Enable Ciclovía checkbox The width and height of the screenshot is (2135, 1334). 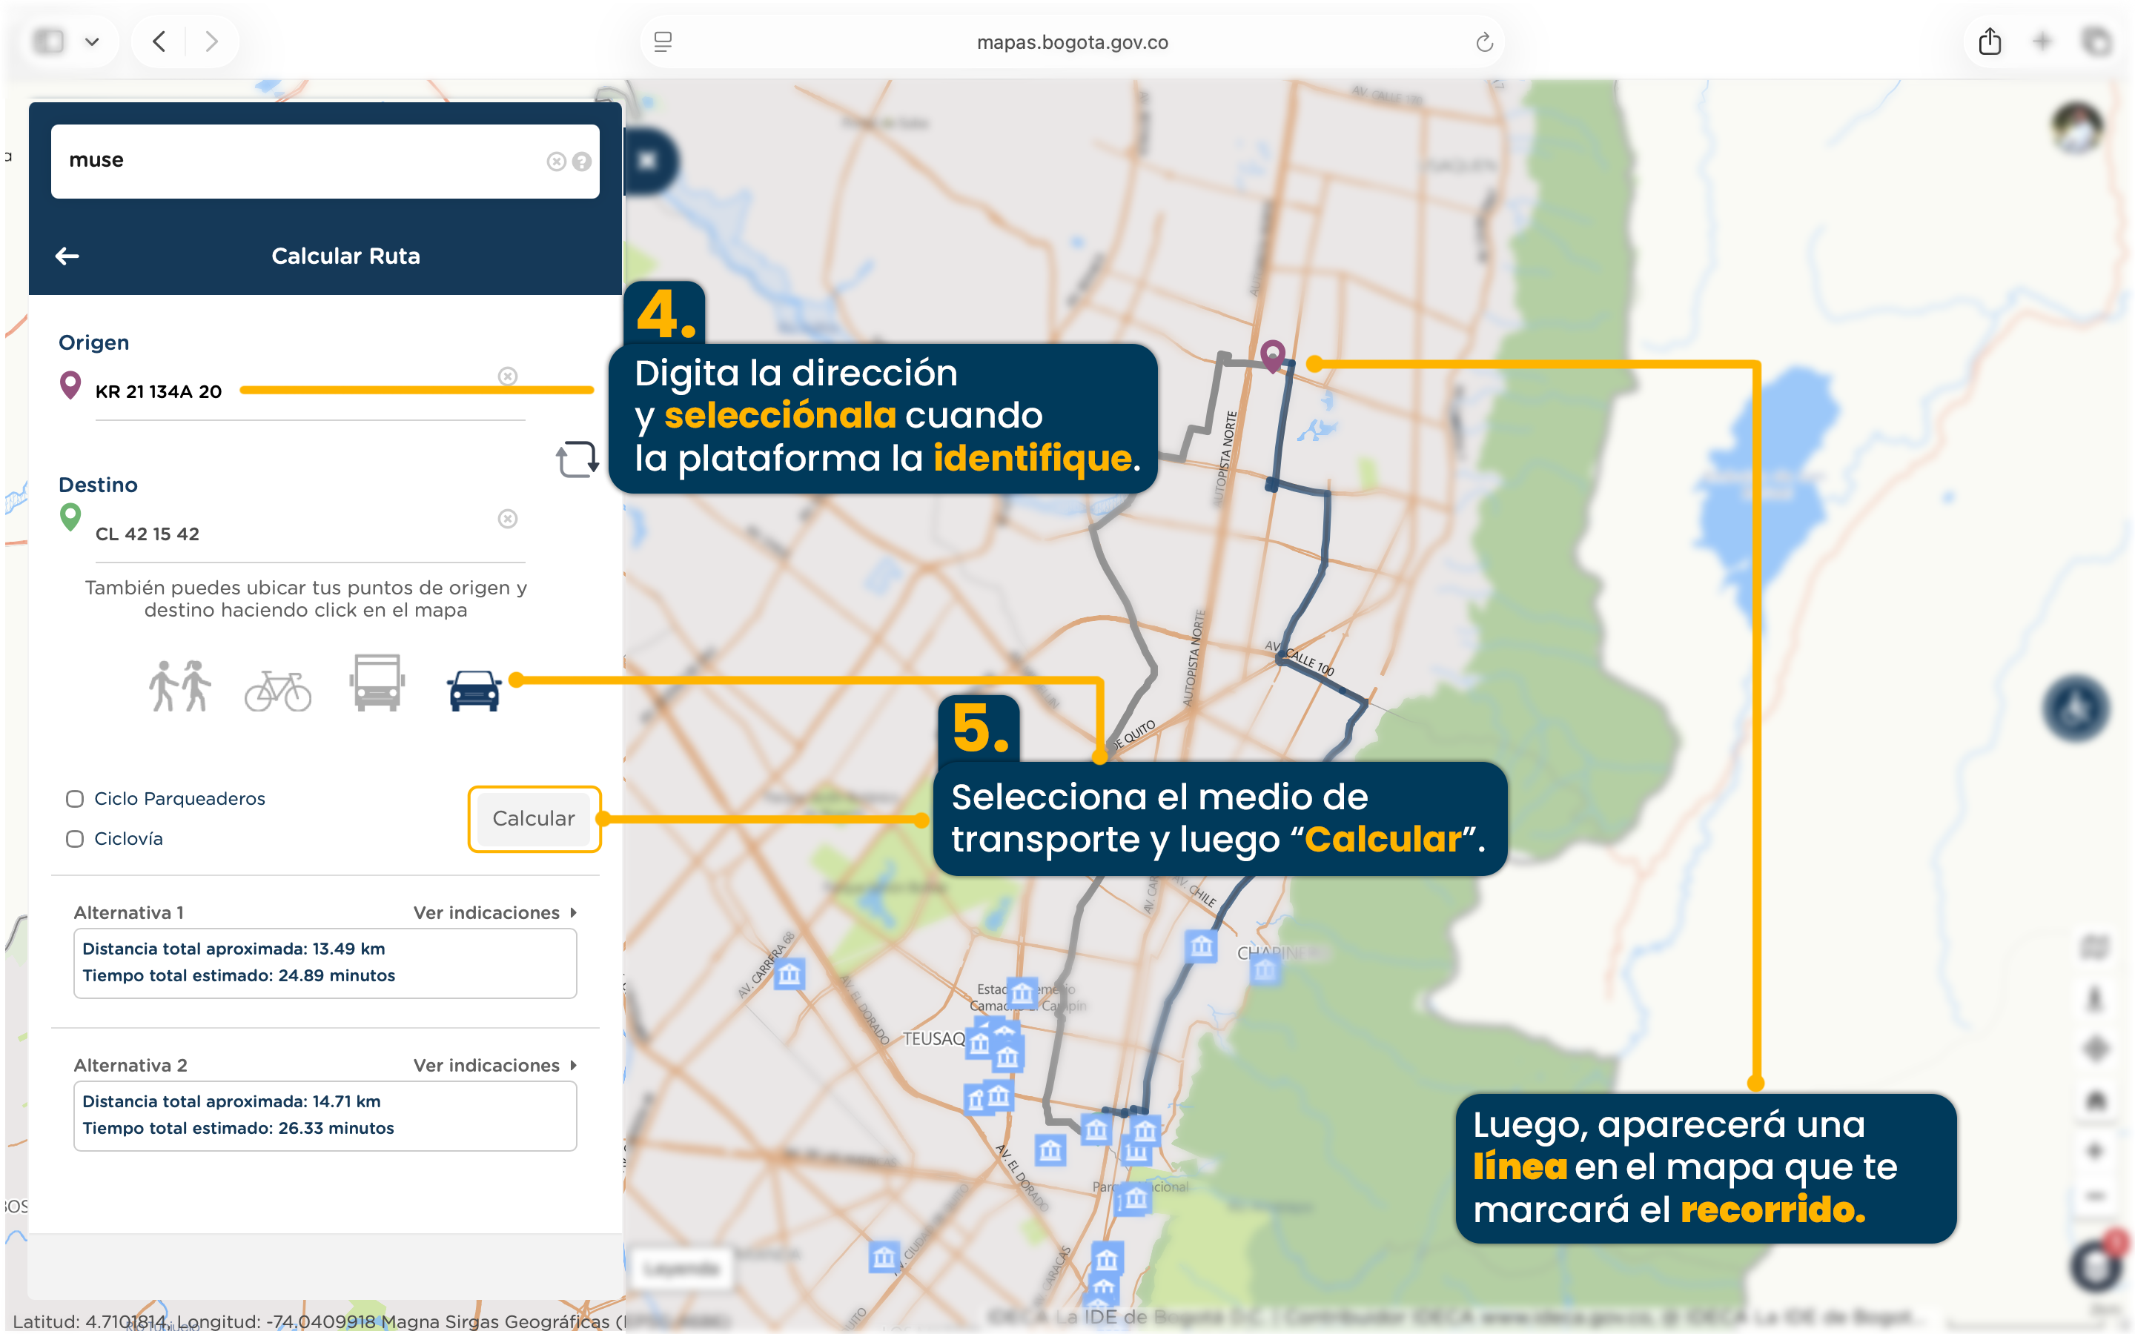(75, 838)
